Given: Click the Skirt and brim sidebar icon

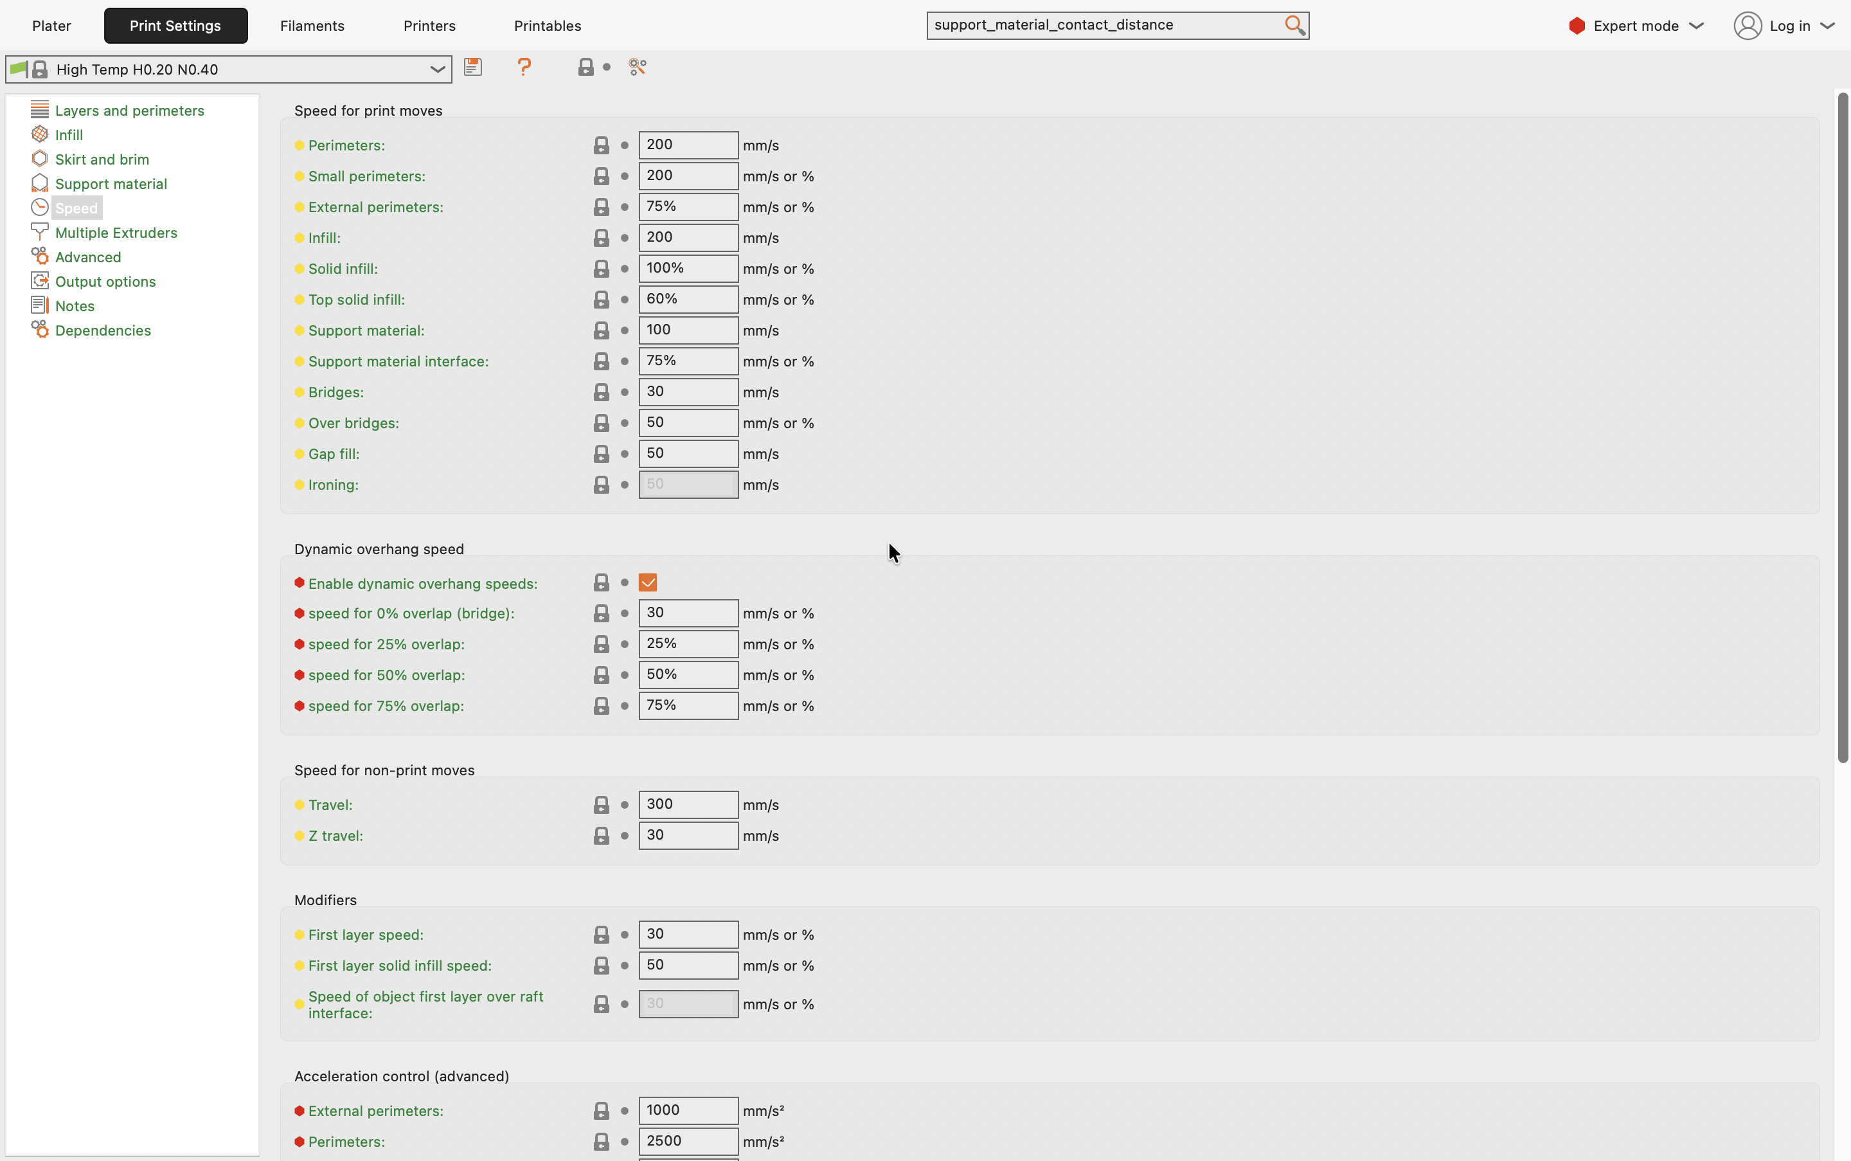Looking at the screenshot, I should (40, 159).
